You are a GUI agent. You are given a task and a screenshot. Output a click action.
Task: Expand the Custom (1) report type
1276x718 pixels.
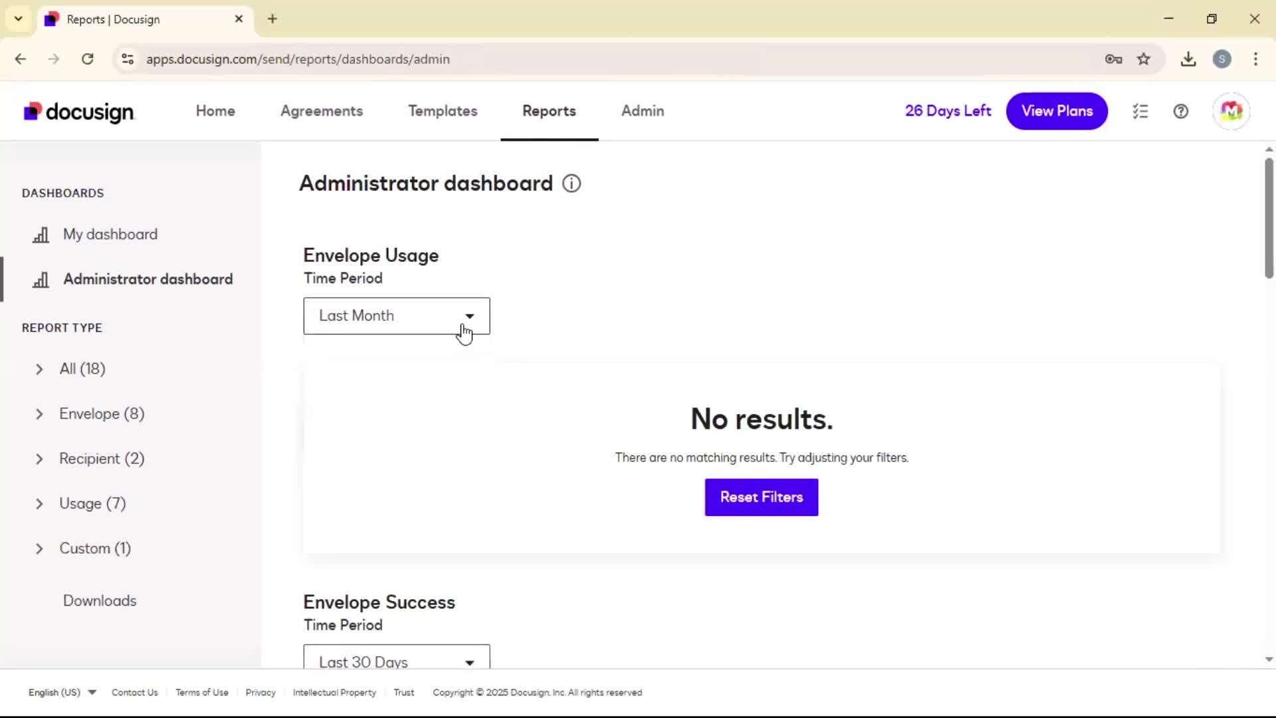coord(39,549)
